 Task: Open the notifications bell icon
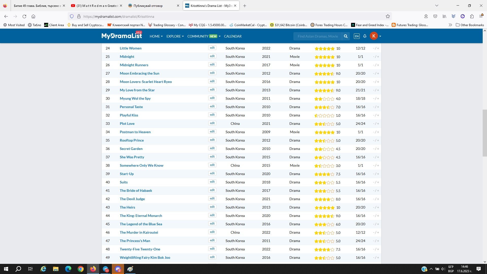[365, 36]
